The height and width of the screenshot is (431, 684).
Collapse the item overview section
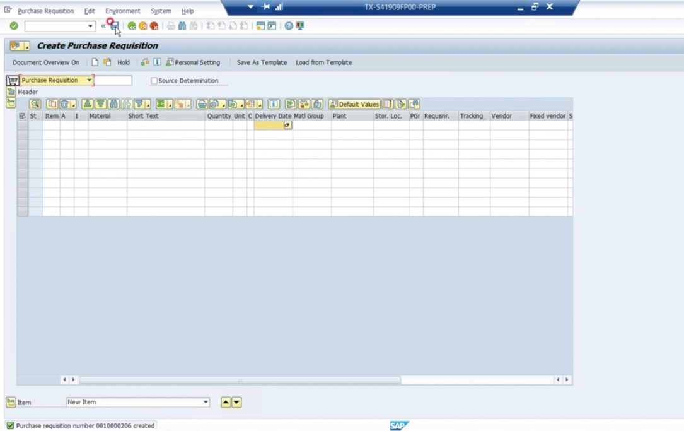(11, 103)
